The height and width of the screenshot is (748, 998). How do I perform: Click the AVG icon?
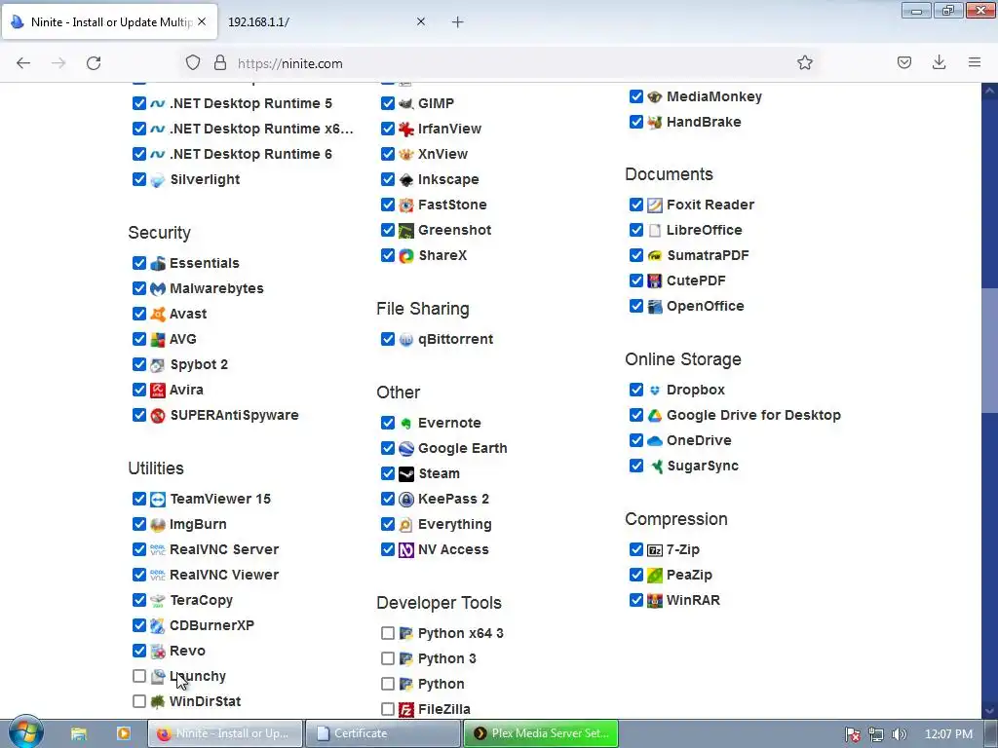[158, 340]
